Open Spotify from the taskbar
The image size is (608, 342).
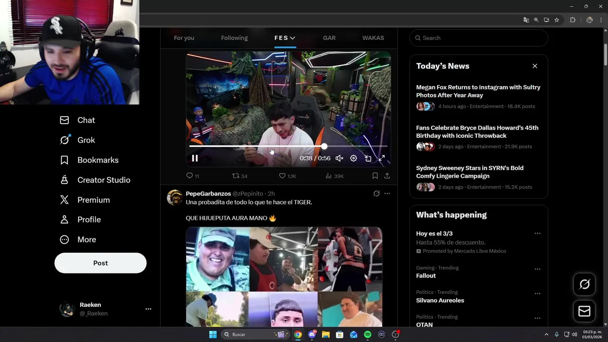[368, 334]
